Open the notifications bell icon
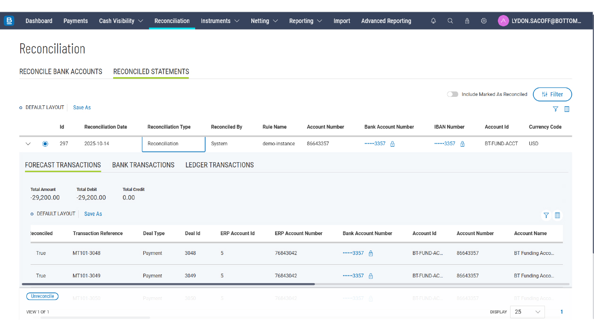The width and height of the screenshot is (594, 332). tap(433, 21)
